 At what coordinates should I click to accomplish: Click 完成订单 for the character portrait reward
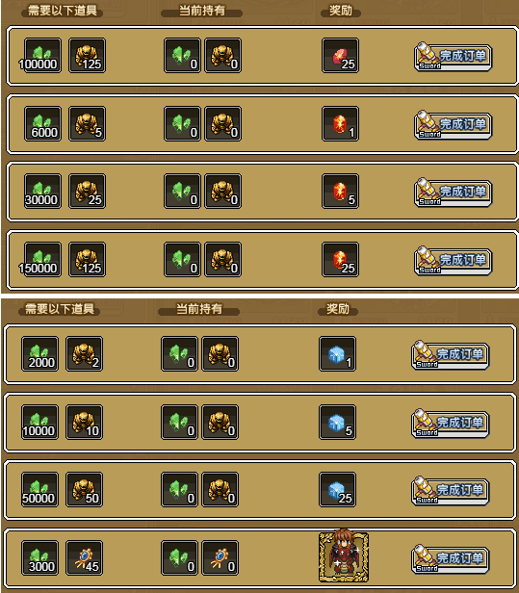451,559
